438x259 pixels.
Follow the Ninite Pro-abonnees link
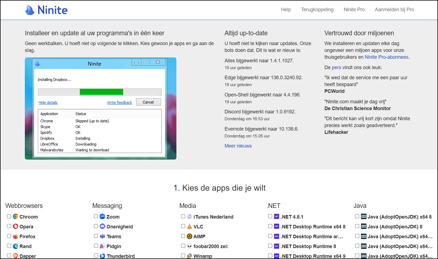point(386,57)
